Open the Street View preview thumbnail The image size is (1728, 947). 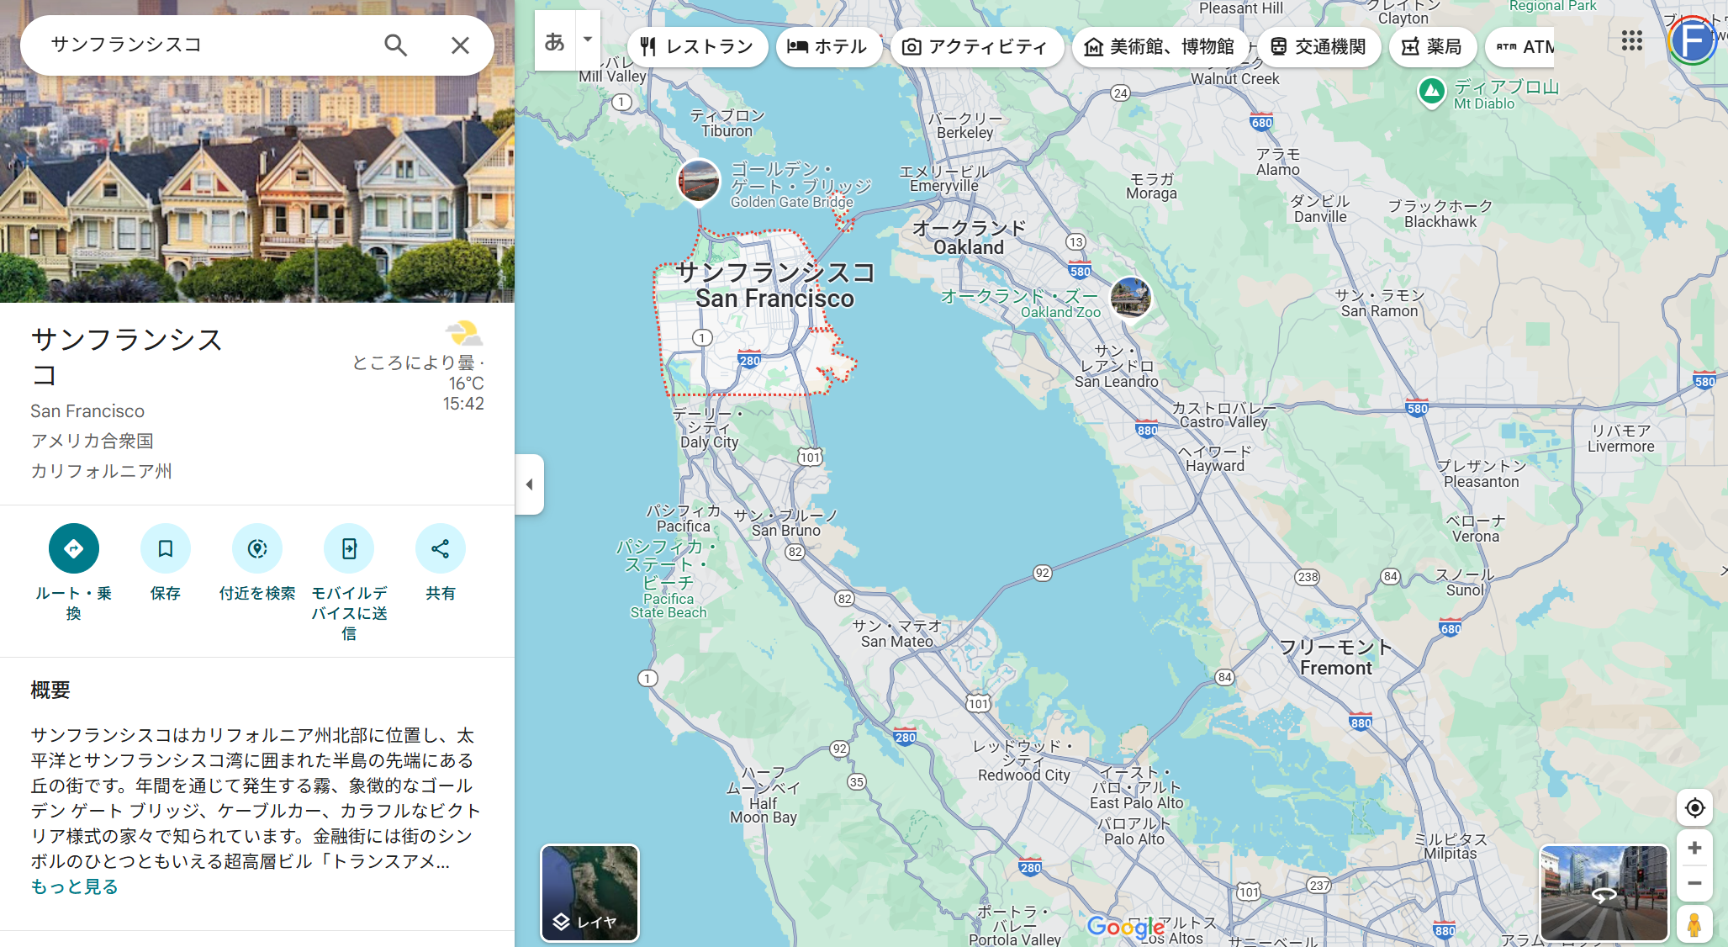(1604, 893)
